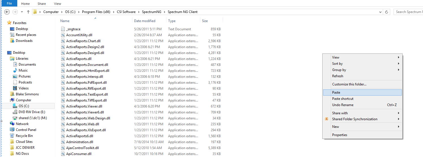Select Podcasts library icon
Image resolution: width=423 pixels, height=157 pixels.
(x=15, y=82)
